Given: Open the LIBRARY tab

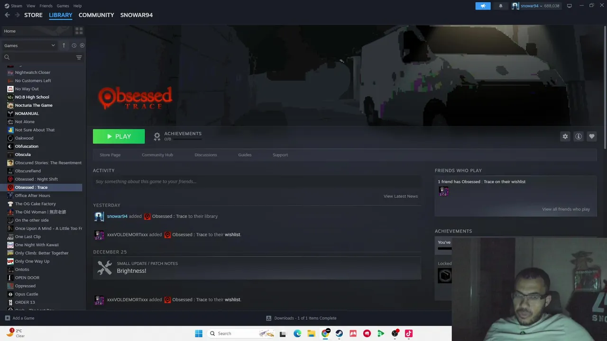Looking at the screenshot, I should (61, 15).
